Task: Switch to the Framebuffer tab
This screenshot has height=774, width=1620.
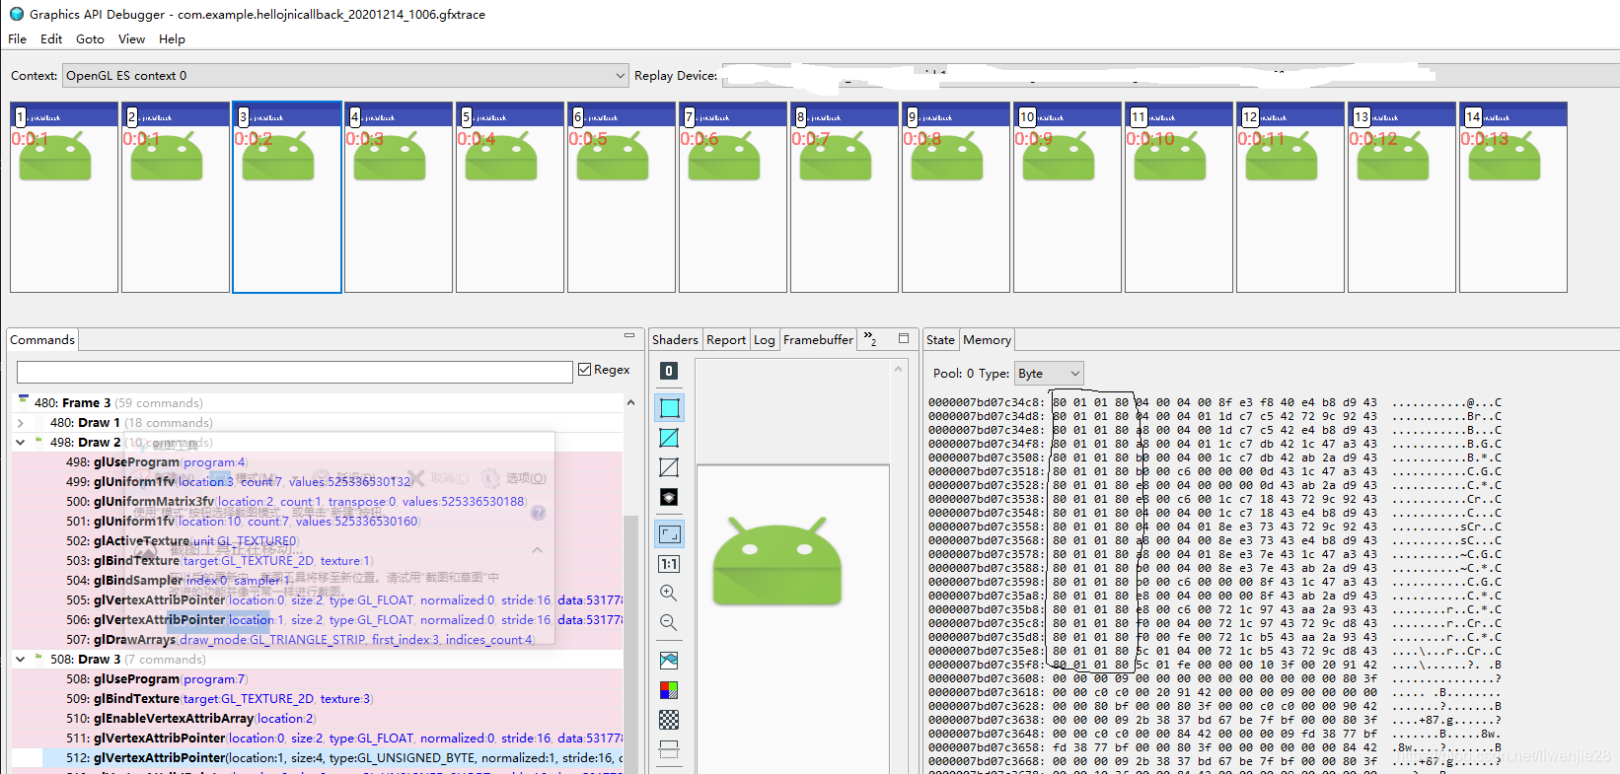Action: click(818, 340)
